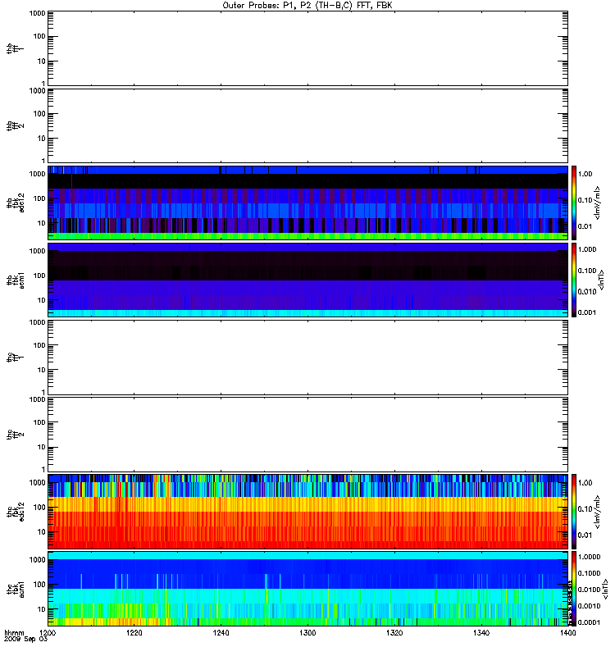Select the thc fbk edc12 color bar

pos(574,512)
